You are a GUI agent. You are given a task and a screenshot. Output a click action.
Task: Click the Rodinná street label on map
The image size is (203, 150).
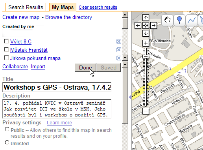[178, 100]
